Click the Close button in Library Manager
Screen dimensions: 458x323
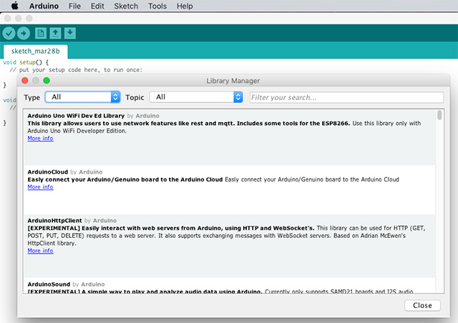422,306
